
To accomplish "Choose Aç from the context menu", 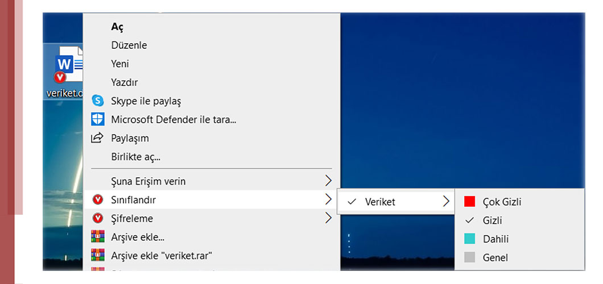I will coord(117,27).
